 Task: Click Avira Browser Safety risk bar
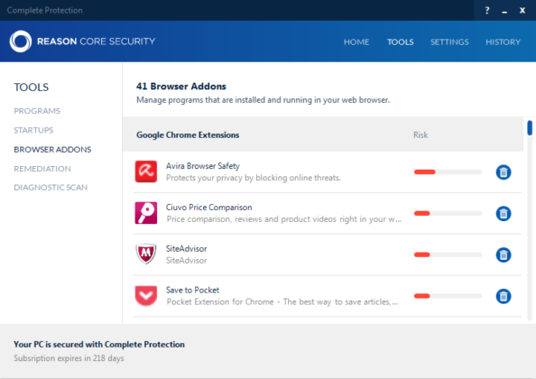tap(448, 171)
